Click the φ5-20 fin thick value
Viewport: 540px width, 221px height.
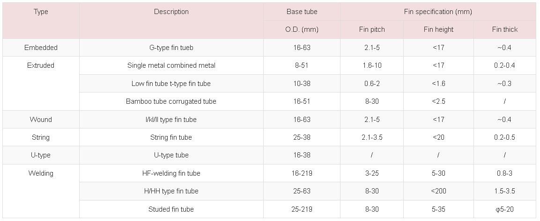coord(505,209)
